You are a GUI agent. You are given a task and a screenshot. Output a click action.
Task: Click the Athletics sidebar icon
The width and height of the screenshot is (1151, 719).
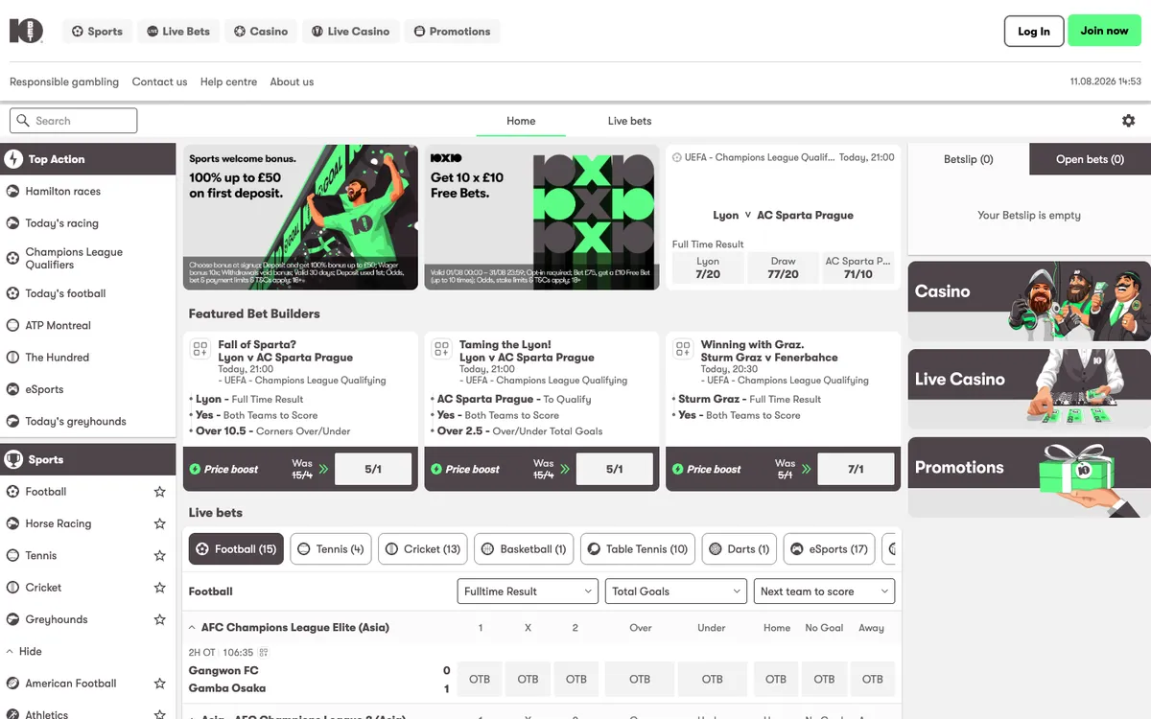pyautogui.click(x=12, y=714)
